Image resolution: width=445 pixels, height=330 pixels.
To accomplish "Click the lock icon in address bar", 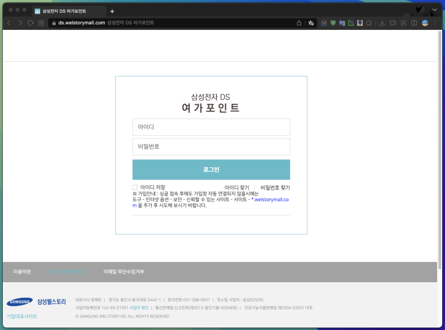I will click(54, 23).
